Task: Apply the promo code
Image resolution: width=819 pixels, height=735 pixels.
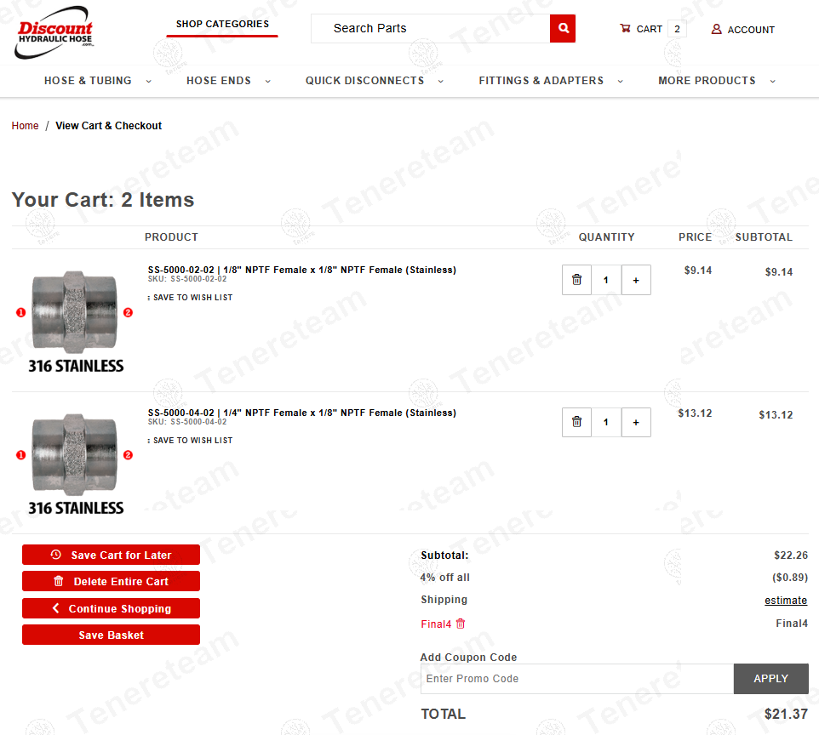Action: point(771,679)
